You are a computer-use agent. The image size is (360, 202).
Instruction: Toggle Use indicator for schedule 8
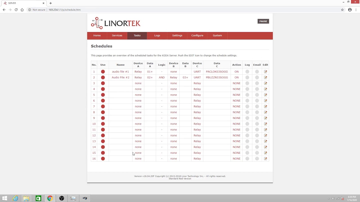pos(103,112)
